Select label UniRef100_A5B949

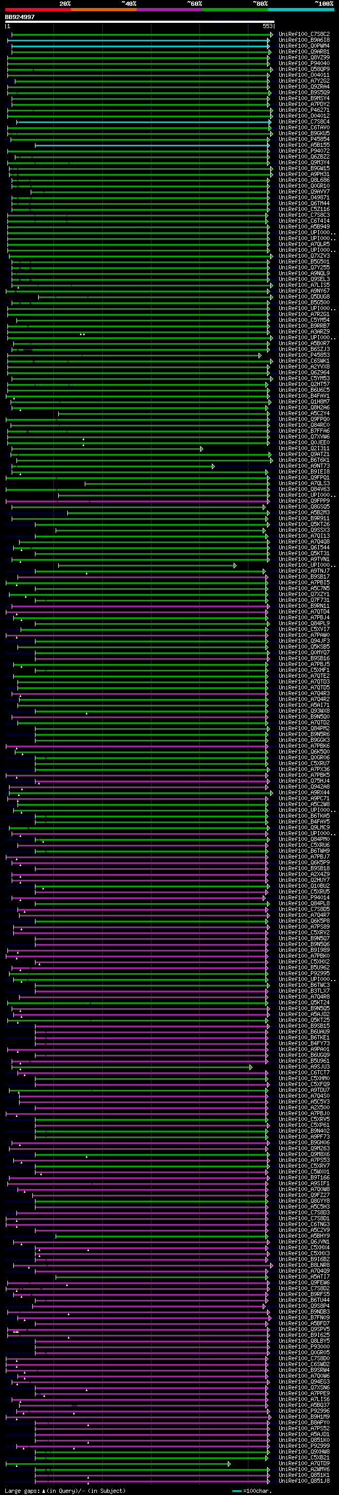[304, 227]
